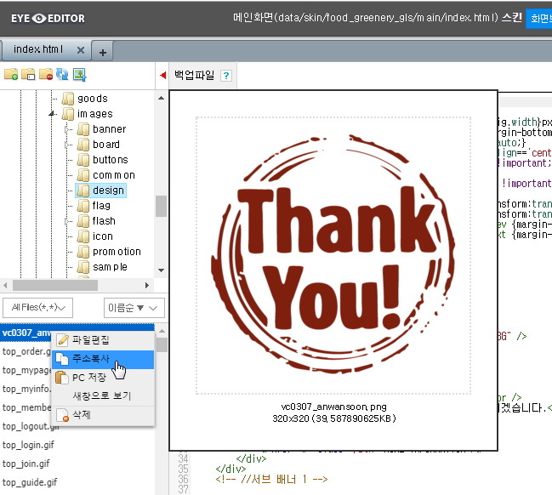The height and width of the screenshot is (495, 552).
Task: Click the image upload icon
Action: point(79,75)
